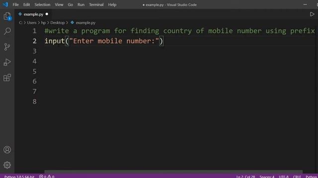Viewport: 318px width, 178px height.
Task: Change UTF-8 file encoding
Action: tap(284, 177)
